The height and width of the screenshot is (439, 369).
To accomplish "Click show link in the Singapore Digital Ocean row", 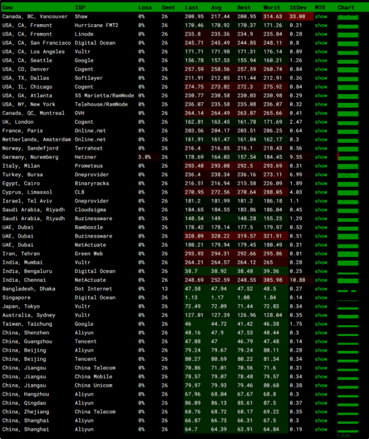I will (321, 298).
